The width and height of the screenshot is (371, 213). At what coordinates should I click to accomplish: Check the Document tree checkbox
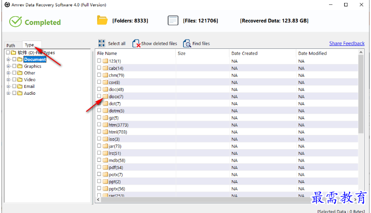click(15, 59)
